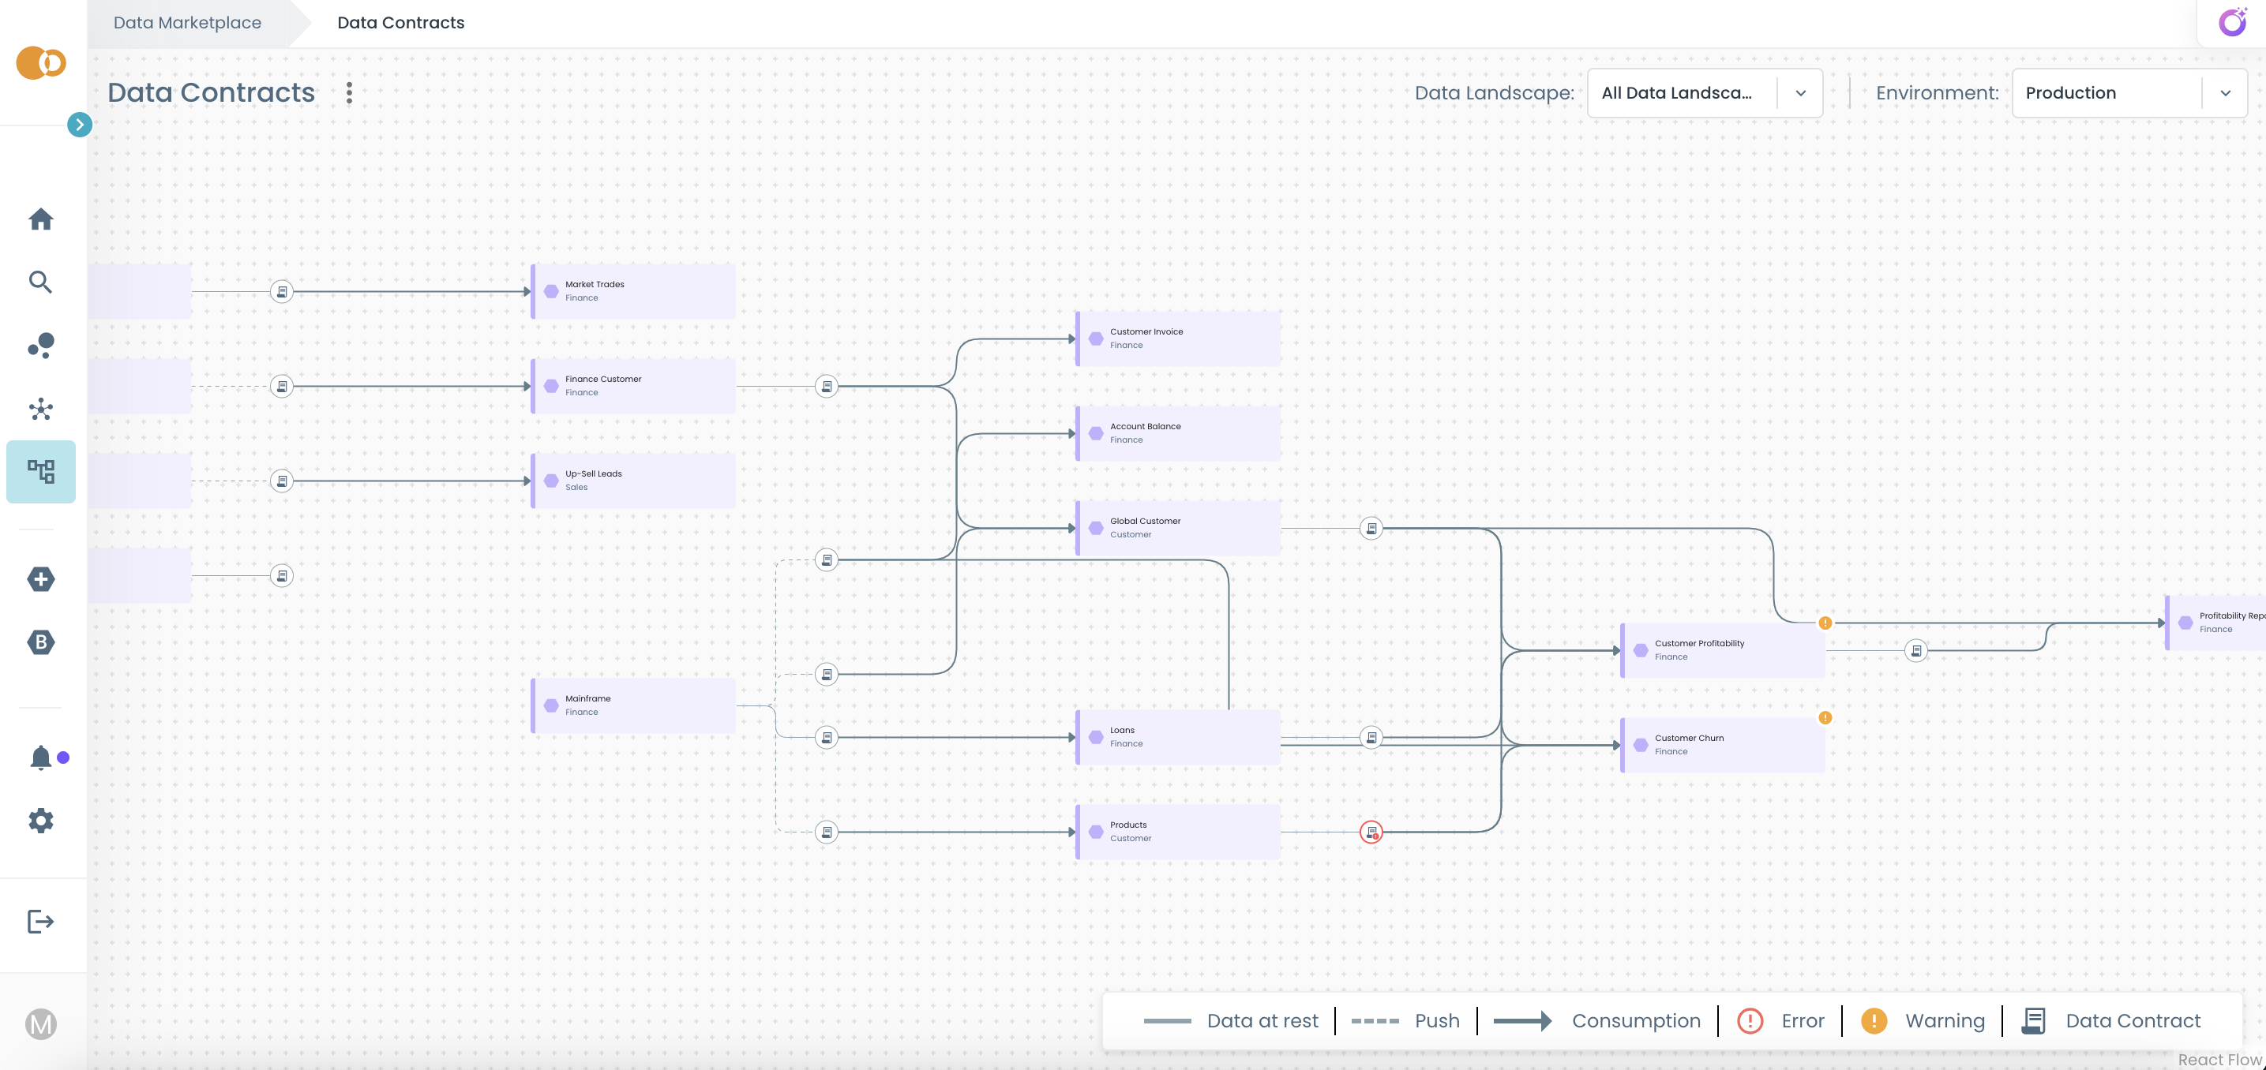Click the React Flow attribution link

coord(2218,1060)
